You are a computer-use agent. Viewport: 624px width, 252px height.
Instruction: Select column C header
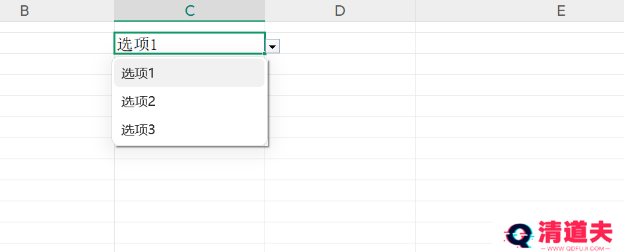coord(190,11)
